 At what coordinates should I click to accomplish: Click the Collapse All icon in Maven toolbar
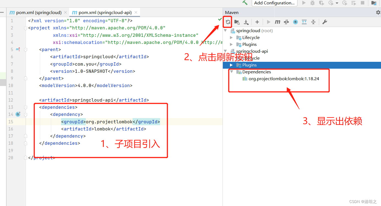click(313, 22)
